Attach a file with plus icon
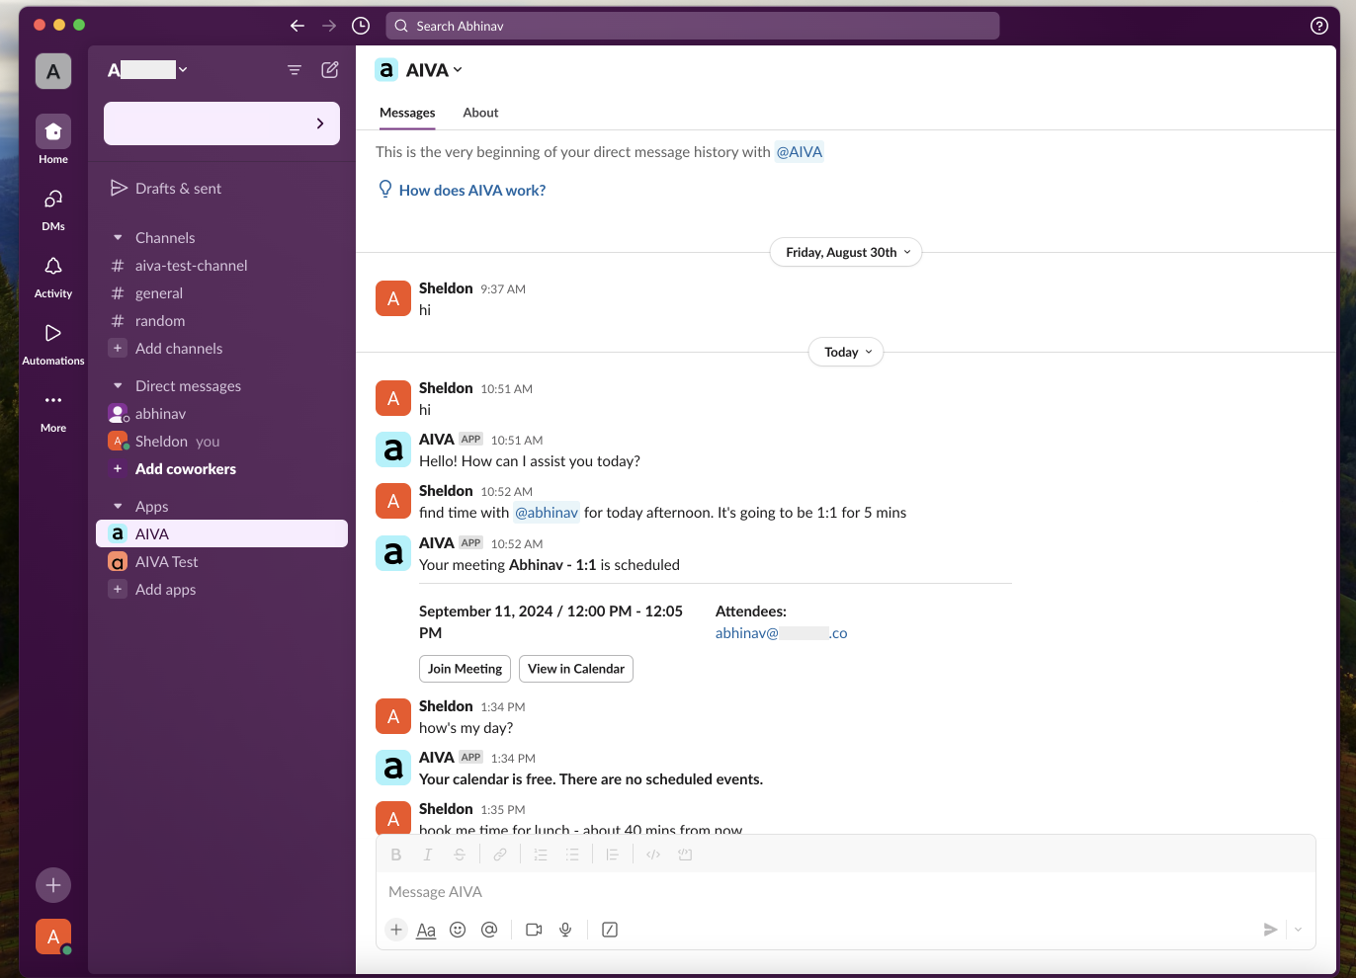 coord(396,930)
